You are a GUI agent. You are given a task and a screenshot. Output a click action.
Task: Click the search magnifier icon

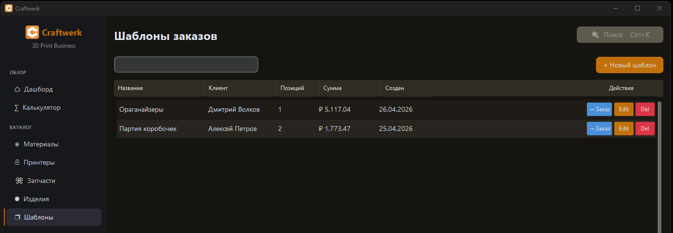coord(595,35)
